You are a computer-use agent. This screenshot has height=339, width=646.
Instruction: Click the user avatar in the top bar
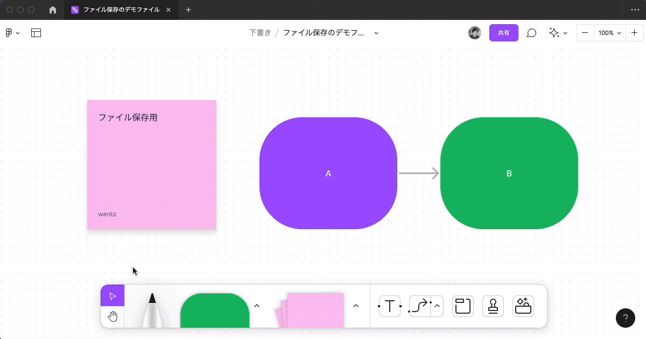click(x=475, y=33)
